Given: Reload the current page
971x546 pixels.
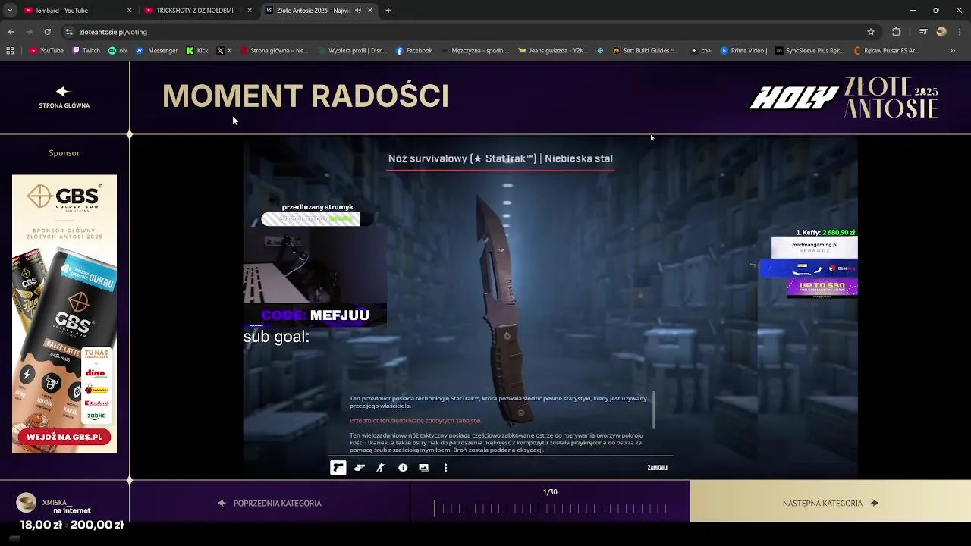Looking at the screenshot, I should click(47, 32).
